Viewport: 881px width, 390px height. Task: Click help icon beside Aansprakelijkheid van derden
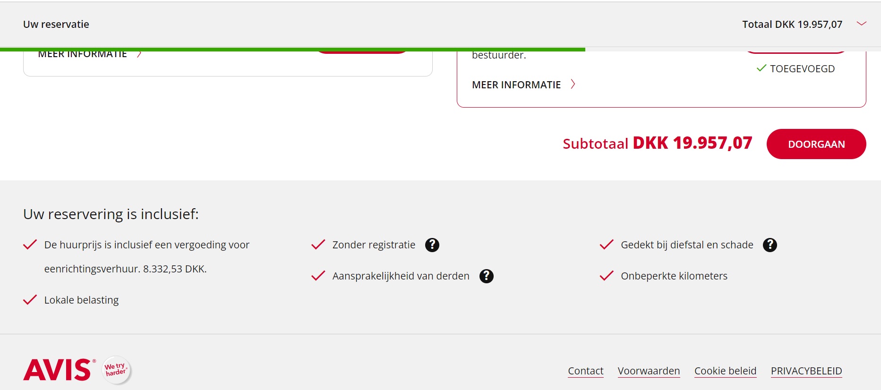point(486,276)
